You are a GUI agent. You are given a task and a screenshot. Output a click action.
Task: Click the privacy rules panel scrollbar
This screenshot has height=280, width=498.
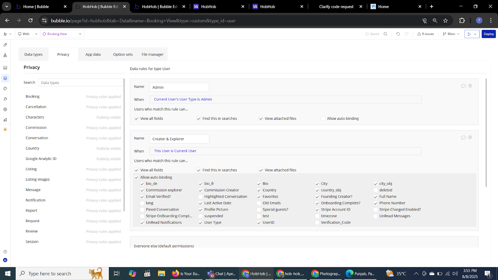(x=486, y=133)
